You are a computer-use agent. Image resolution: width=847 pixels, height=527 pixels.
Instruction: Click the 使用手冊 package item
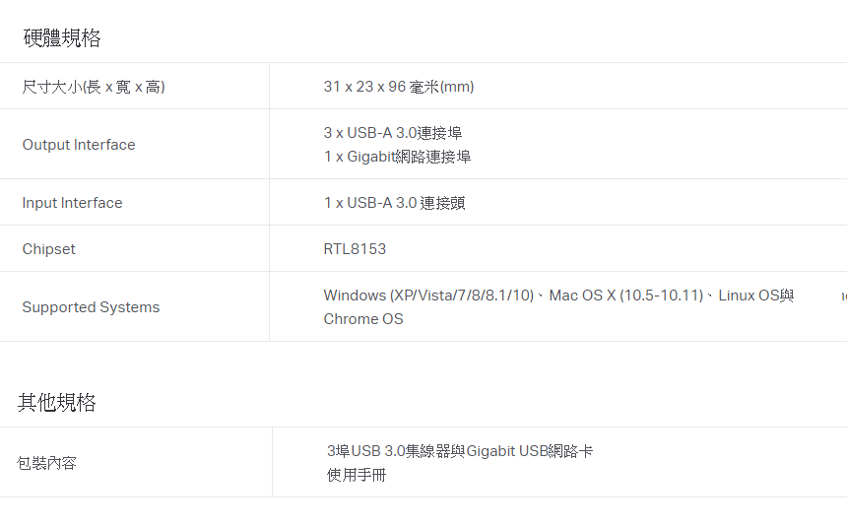click(x=357, y=475)
